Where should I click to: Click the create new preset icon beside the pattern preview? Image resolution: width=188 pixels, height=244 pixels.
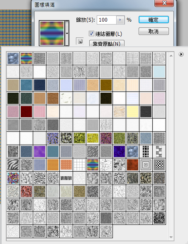80,41
